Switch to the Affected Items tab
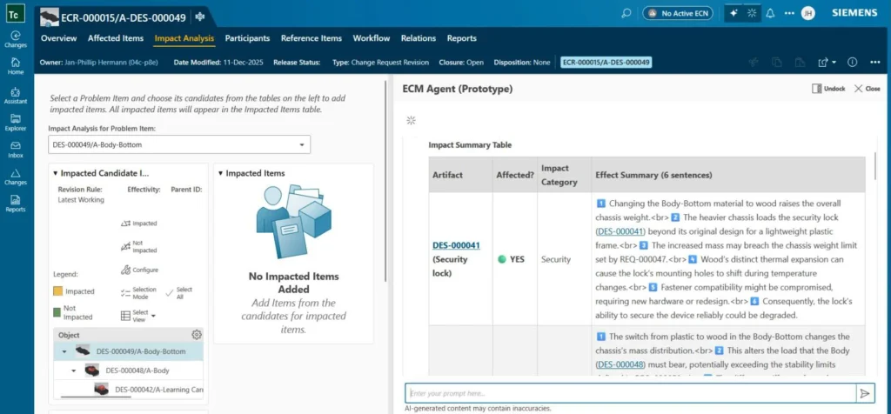The width and height of the screenshot is (891, 414). tap(116, 38)
